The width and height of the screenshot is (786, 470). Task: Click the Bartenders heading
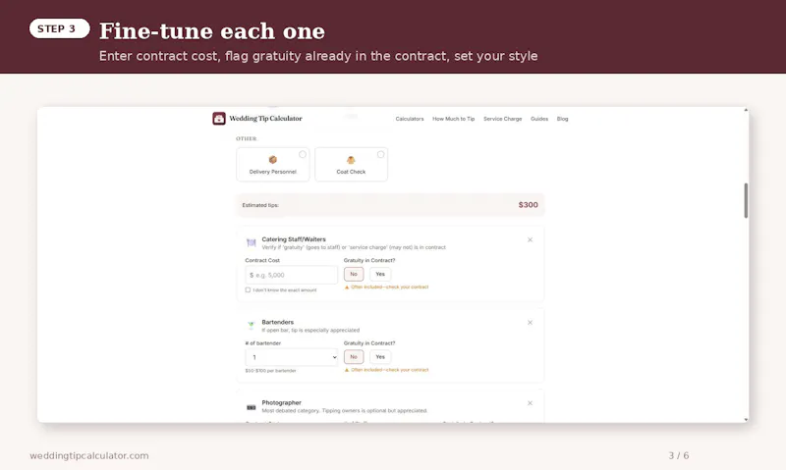pyautogui.click(x=278, y=323)
